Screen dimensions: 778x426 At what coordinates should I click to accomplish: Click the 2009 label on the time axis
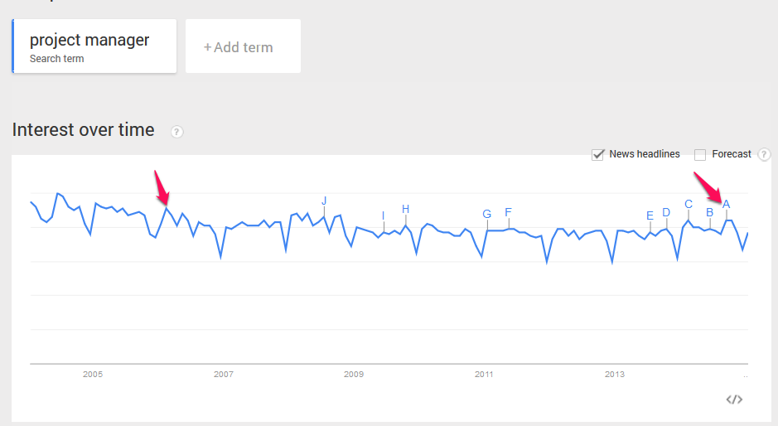click(x=354, y=375)
